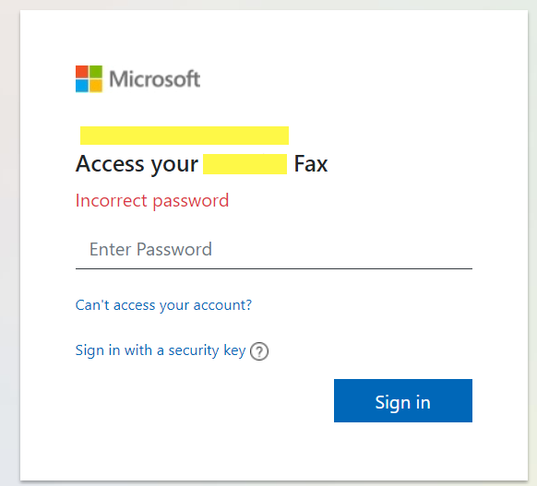Click the blue Sign in button

click(x=403, y=401)
